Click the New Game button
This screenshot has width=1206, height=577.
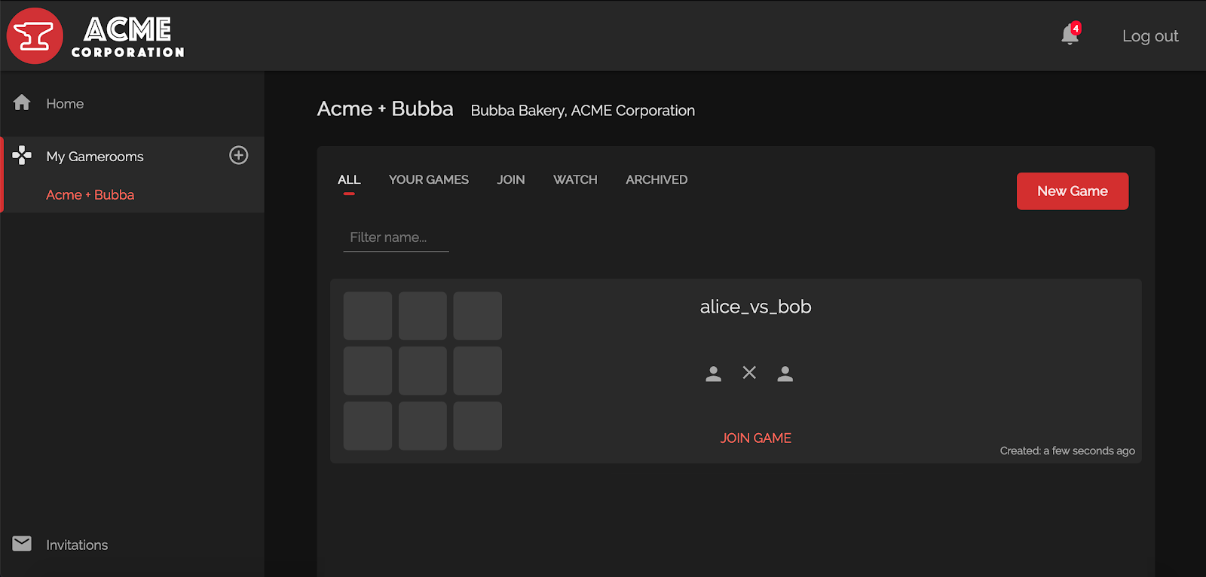click(1073, 191)
